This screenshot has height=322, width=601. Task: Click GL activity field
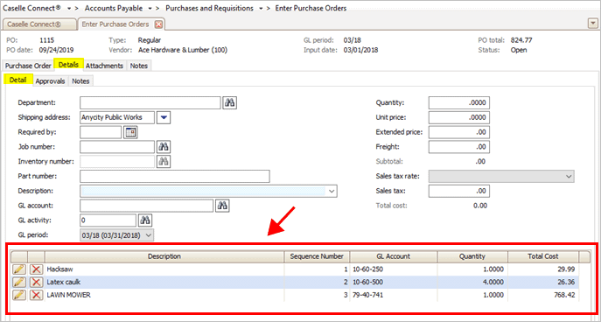(108, 220)
